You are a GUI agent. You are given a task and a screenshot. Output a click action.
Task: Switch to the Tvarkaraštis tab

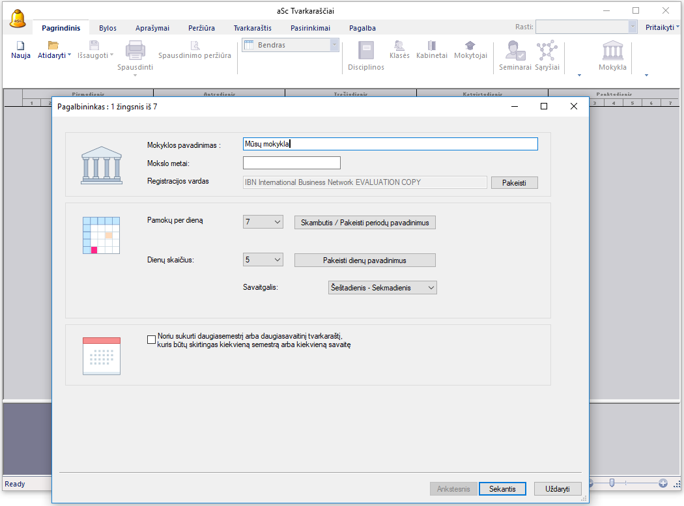252,28
